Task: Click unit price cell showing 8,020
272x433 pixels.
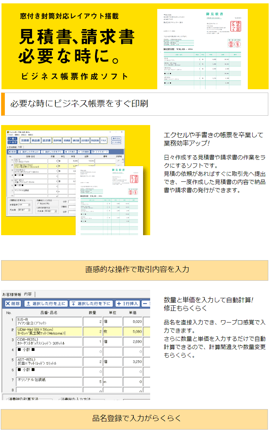Action: click(x=133, y=321)
